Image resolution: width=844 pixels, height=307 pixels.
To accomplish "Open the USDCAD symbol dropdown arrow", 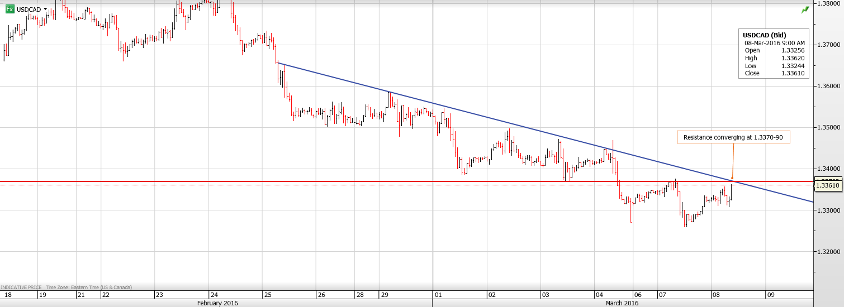I will (x=45, y=9).
